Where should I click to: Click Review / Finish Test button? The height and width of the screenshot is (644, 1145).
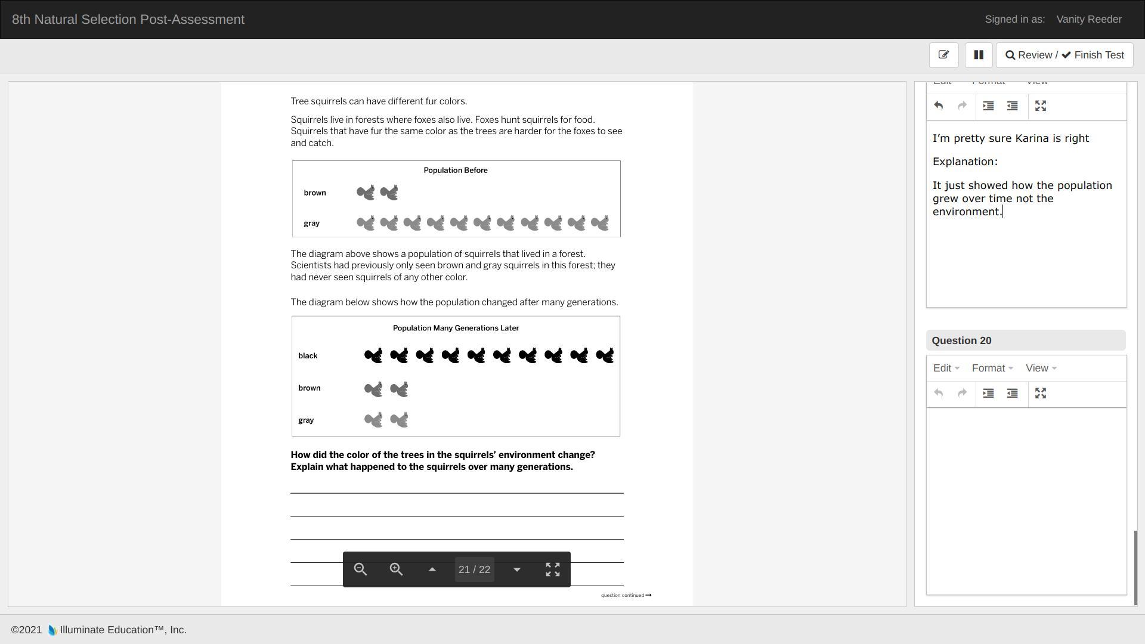[1064, 55]
